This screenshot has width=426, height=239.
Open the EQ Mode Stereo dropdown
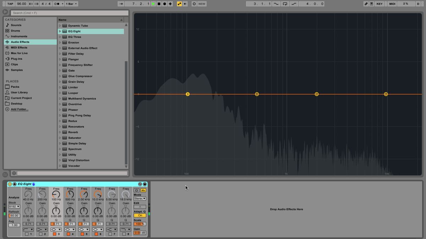140,199
